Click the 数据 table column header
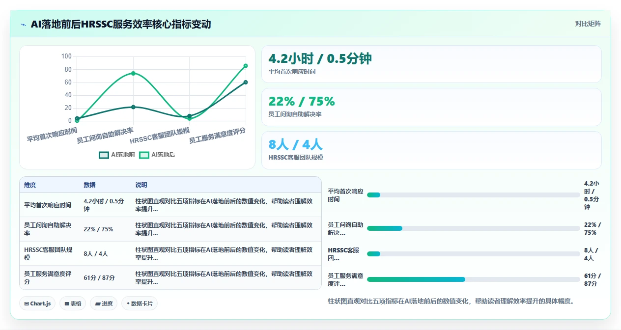Screen dimensions: 621x330 [90, 185]
